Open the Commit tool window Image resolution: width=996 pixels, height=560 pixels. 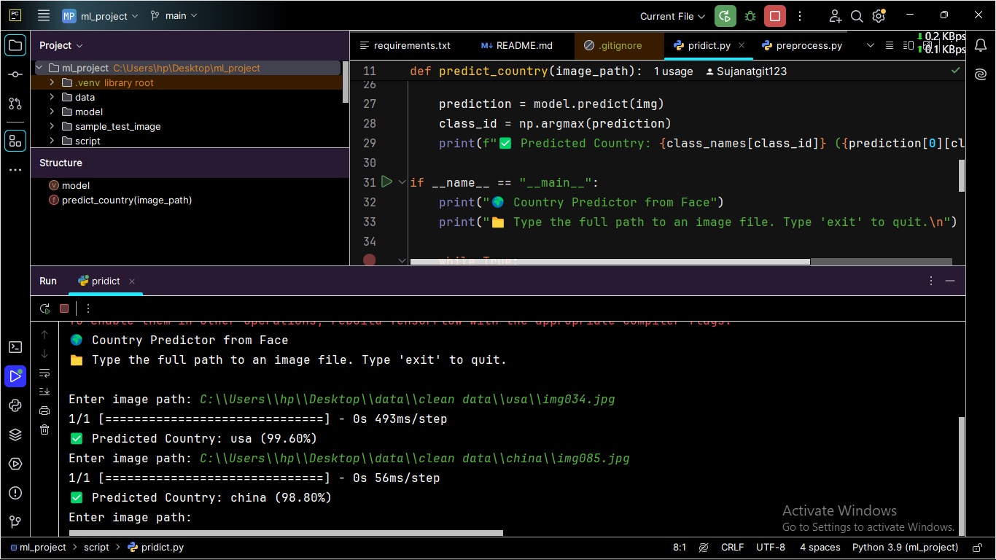(15, 74)
